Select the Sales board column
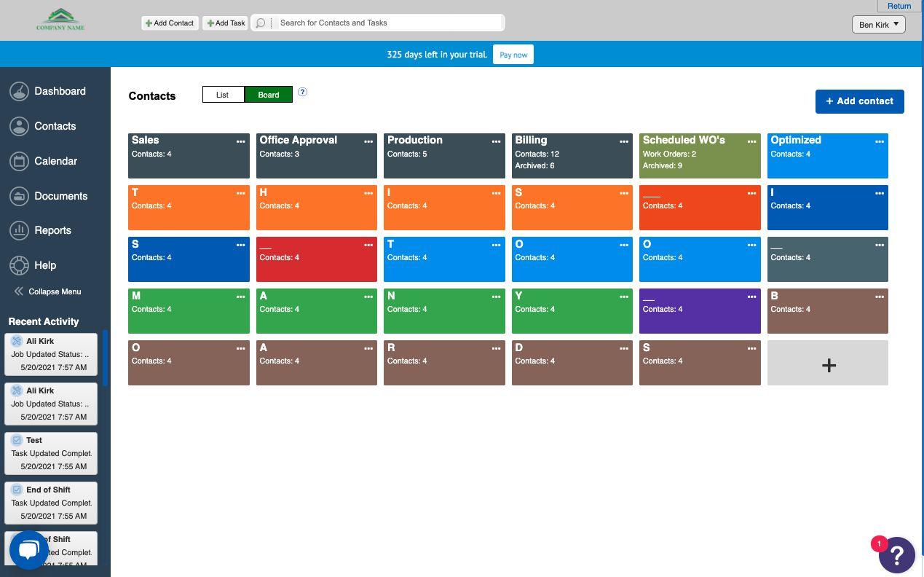Screen dimensions: 924x577 point(189,156)
